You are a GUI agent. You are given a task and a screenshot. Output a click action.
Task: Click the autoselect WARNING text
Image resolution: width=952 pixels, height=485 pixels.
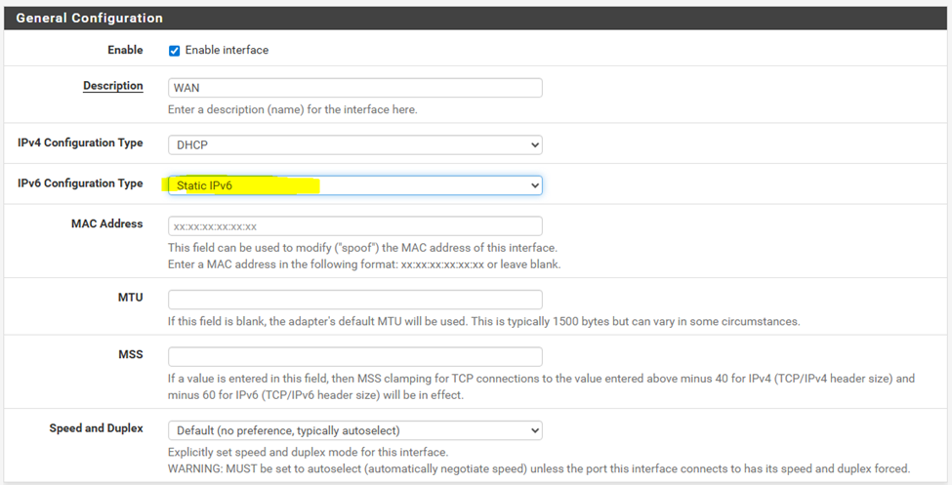click(x=538, y=468)
